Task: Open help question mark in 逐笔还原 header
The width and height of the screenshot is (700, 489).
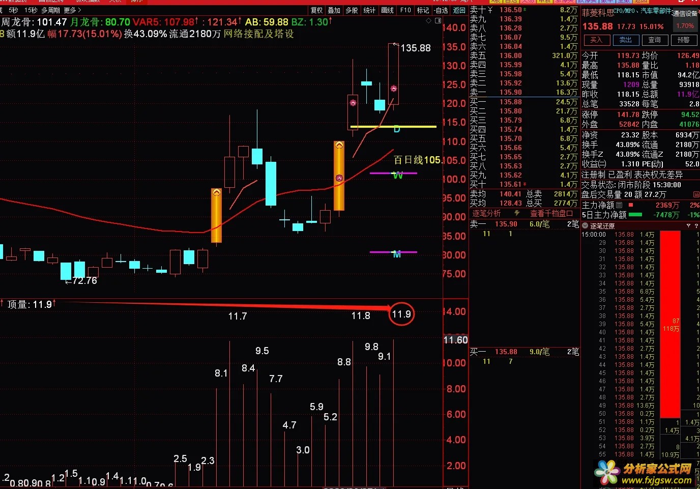Action: (696, 225)
